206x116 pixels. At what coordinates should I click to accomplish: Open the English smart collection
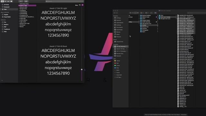click(x=6, y=15)
